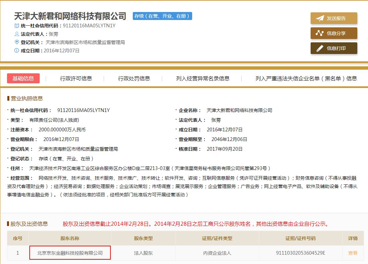Click 详情 column header

(x=353, y=238)
